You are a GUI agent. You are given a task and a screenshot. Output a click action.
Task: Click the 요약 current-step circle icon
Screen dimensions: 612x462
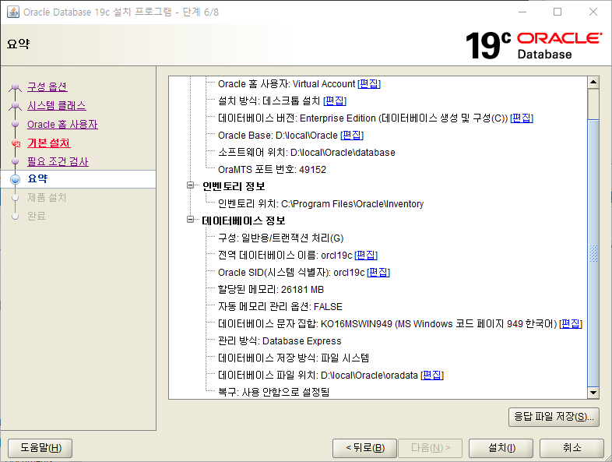click(16, 179)
